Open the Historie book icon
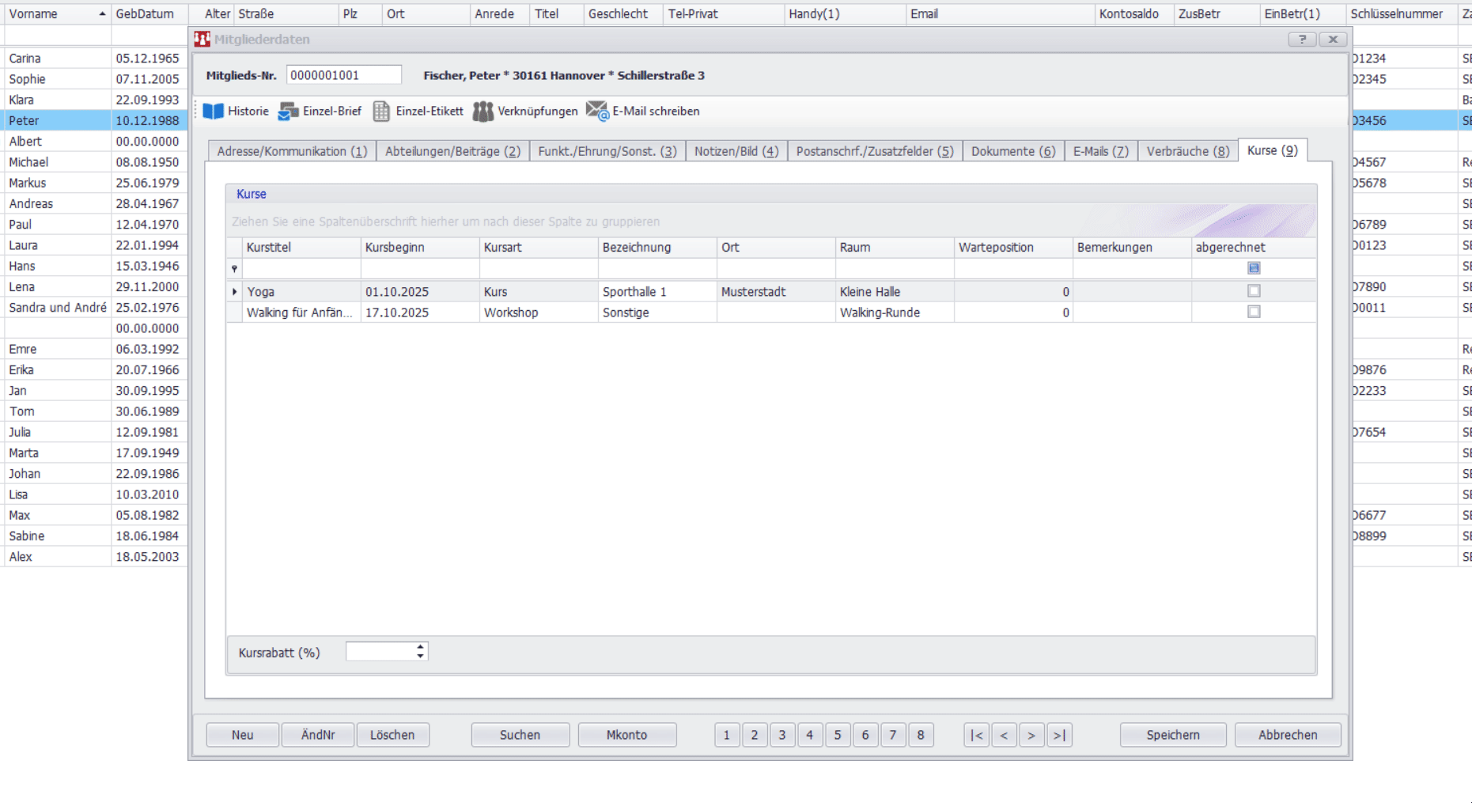The image size is (1472, 803). (214, 112)
